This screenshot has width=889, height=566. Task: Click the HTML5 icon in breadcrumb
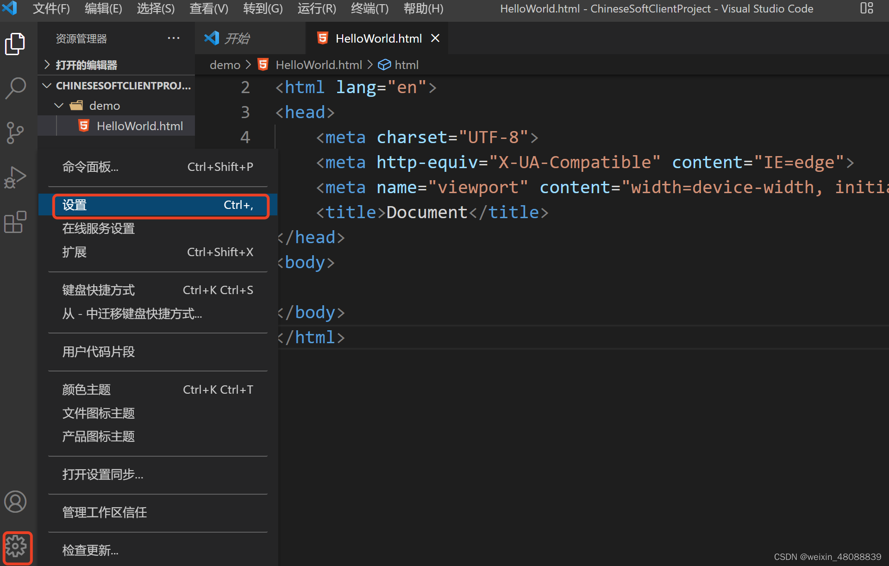pyautogui.click(x=263, y=65)
